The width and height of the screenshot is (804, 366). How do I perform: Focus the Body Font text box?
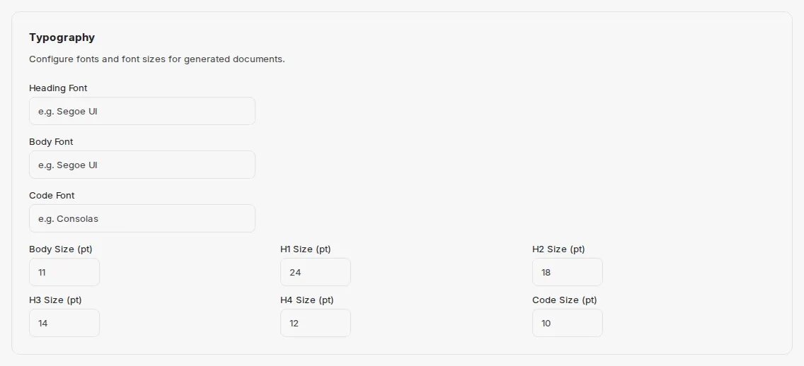142,165
